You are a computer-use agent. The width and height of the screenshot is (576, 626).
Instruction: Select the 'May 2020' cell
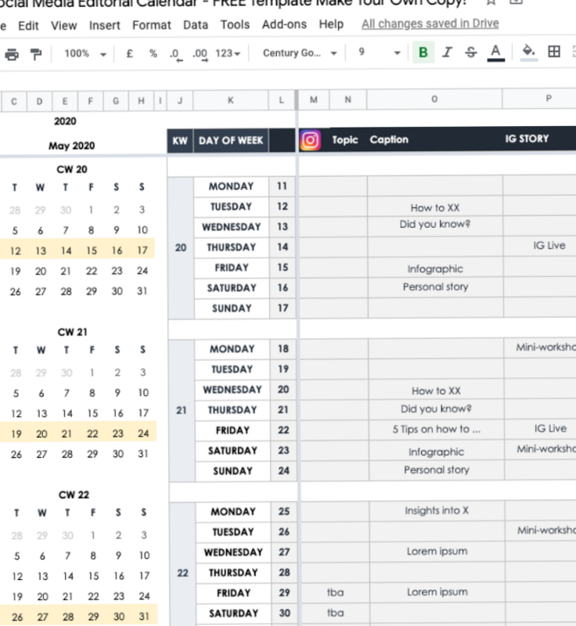pos(72,146)
